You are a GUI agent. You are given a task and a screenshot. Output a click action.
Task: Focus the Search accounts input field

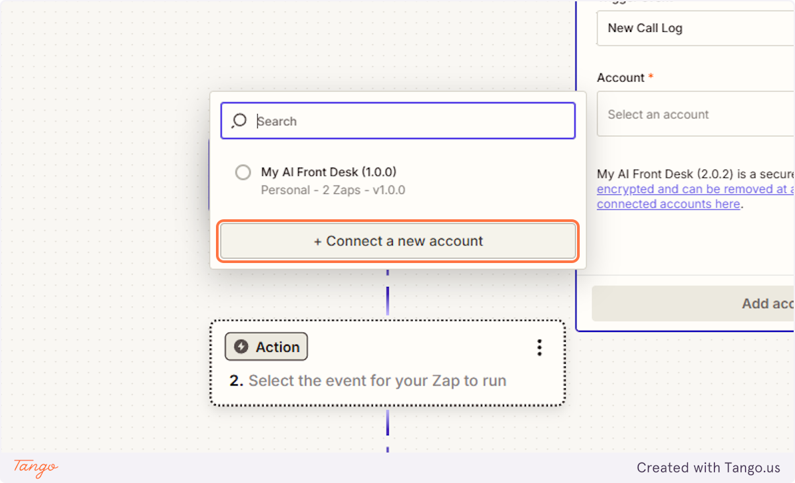point(398,121)
